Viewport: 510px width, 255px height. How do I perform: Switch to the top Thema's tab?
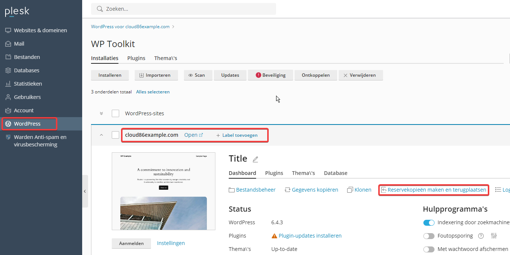[166, 58]
